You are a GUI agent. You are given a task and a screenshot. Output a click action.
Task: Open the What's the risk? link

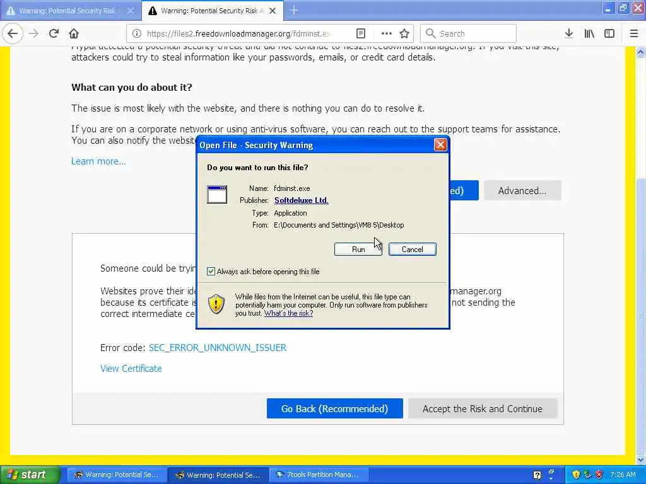[288, 313]
